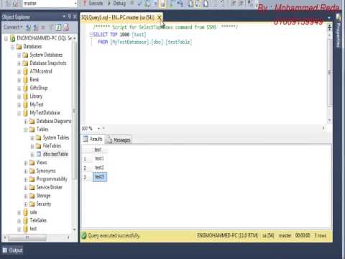Click the test column header
The height and width of the screenshot is (259, 345).
[x=100, y=150]
